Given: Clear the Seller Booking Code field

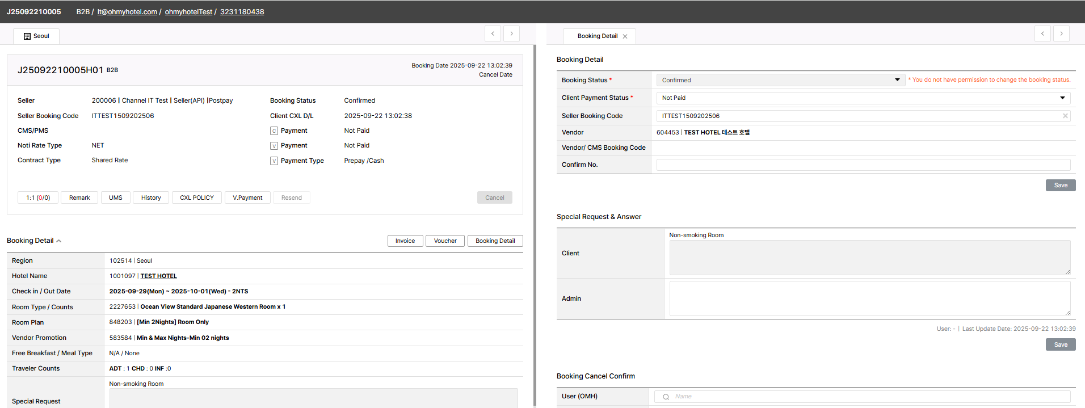Looking at the screenshot, I should click(1065, 116).
